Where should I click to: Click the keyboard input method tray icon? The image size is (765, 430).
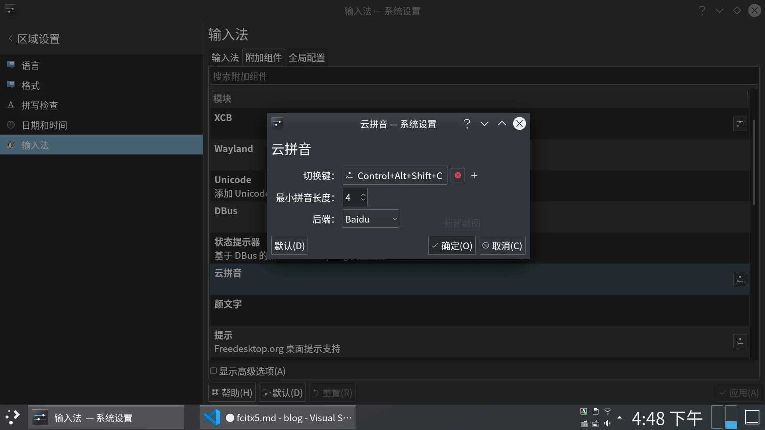[x=596, y=423]
